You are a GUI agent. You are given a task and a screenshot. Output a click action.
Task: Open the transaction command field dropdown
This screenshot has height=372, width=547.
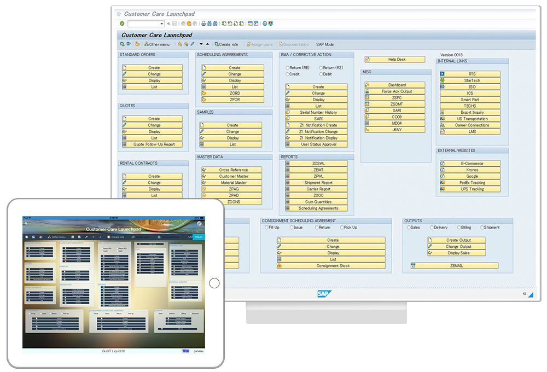(162, 24)
